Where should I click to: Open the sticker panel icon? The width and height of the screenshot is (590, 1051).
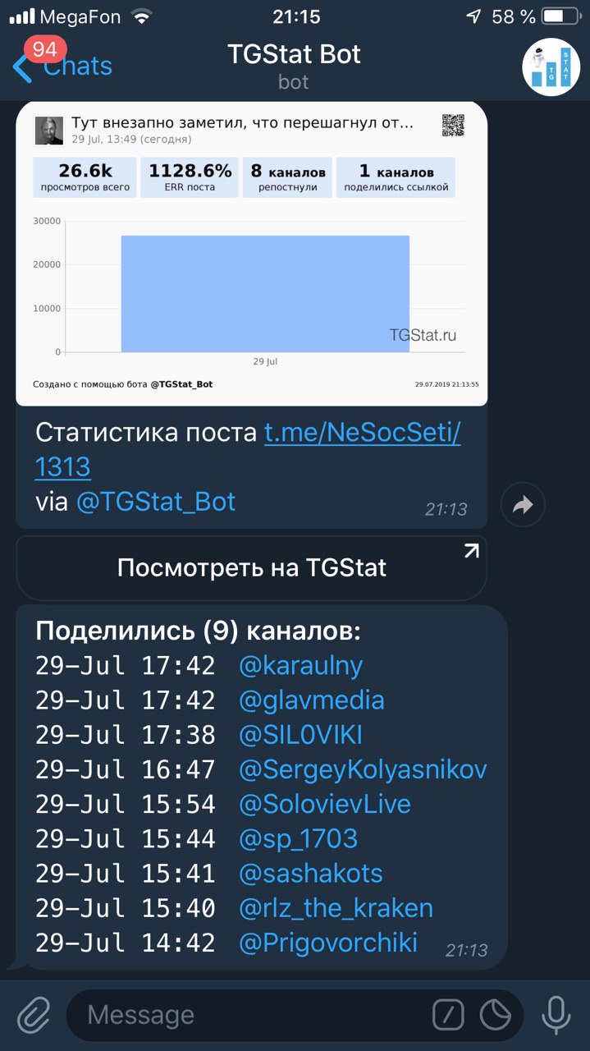coord(496,1016)
